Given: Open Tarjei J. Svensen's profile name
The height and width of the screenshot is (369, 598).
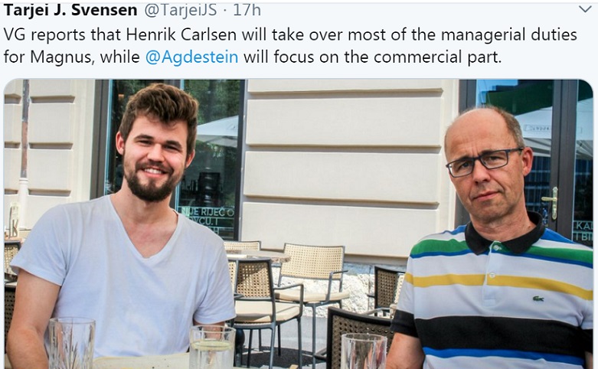Looking at the screenshot, I should (70, 9).
